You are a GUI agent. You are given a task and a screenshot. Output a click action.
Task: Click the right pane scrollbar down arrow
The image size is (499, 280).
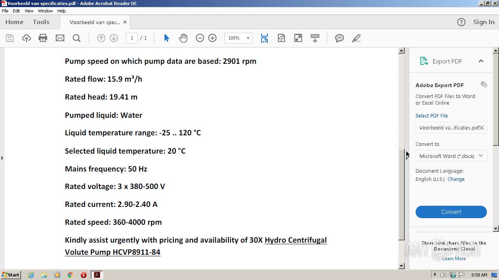coord(496,229)
